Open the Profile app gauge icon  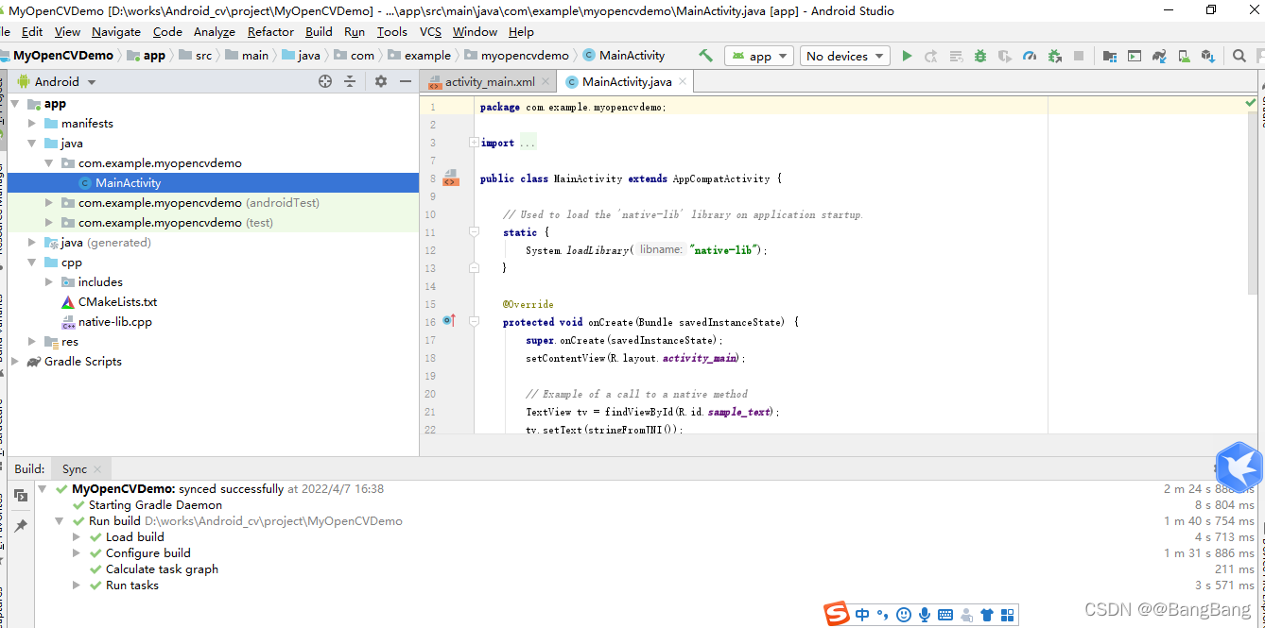coord(1030,56)
